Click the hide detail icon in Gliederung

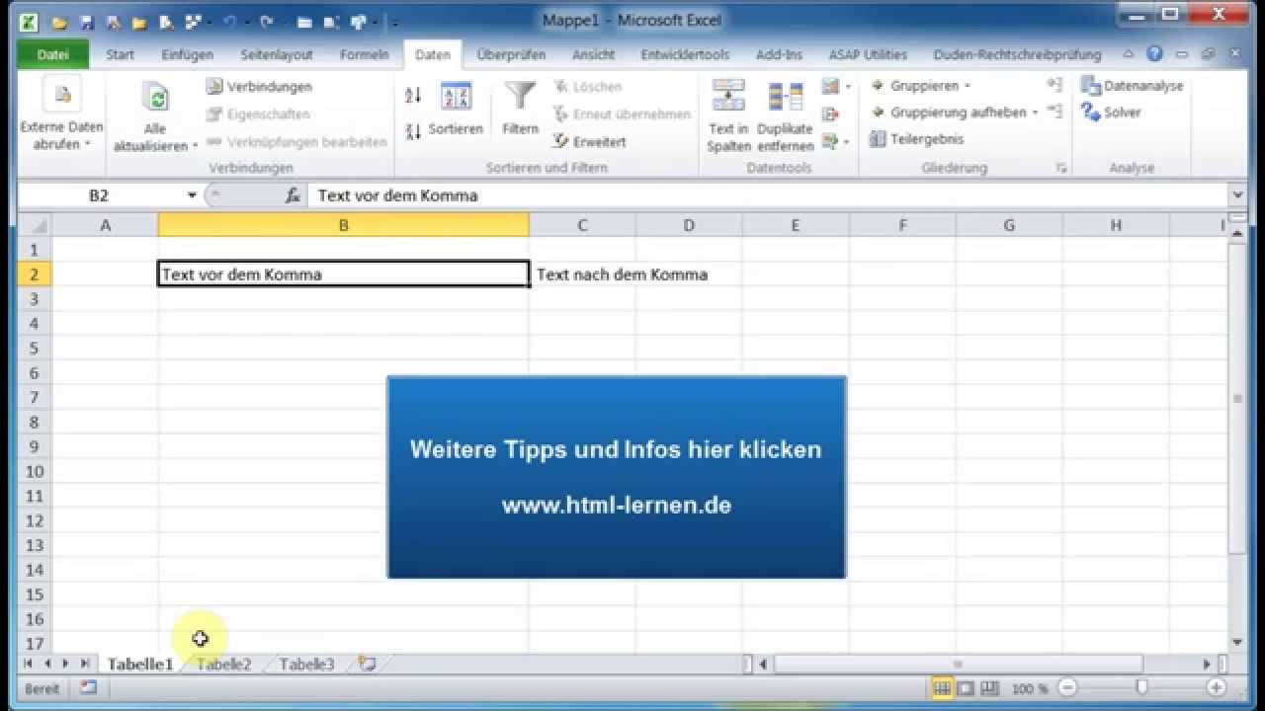pos(1054,112)
